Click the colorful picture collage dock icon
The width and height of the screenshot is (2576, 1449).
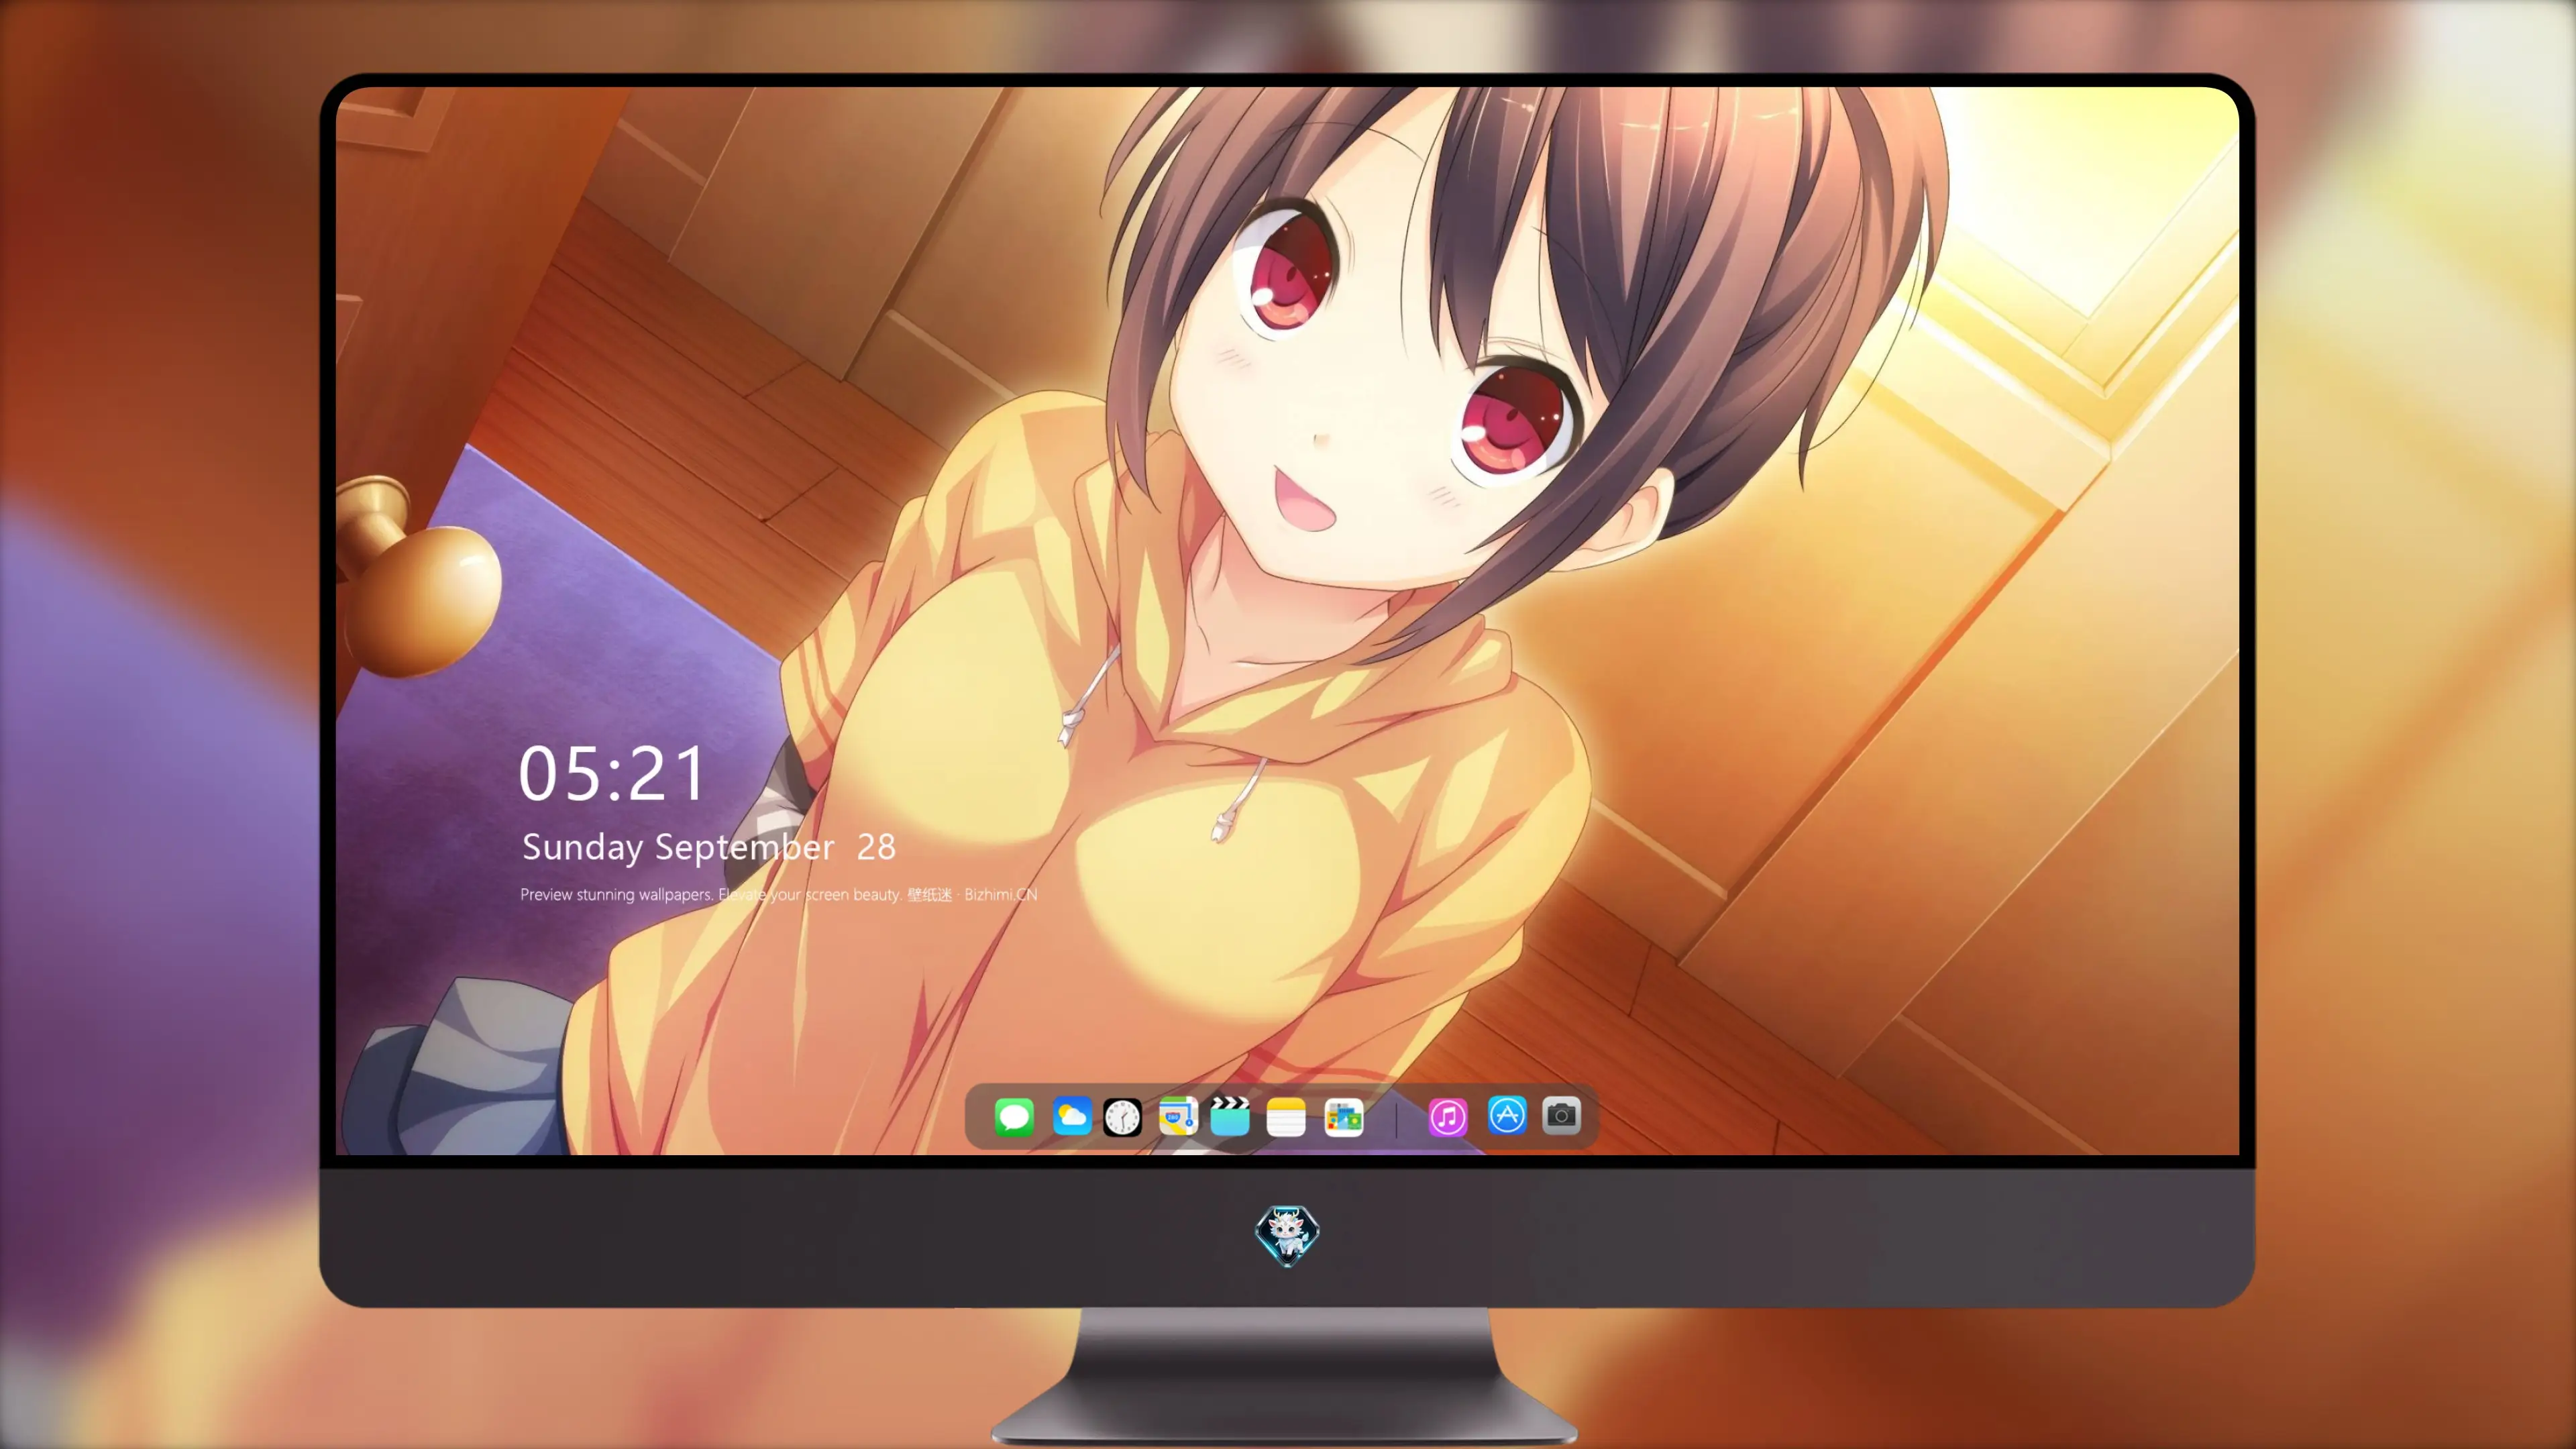[1343, 1117]
